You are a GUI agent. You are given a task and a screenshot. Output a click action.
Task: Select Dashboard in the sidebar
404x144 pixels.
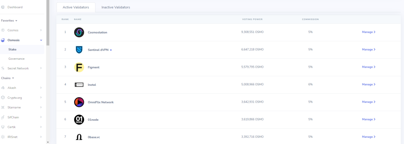coord(15,7)
